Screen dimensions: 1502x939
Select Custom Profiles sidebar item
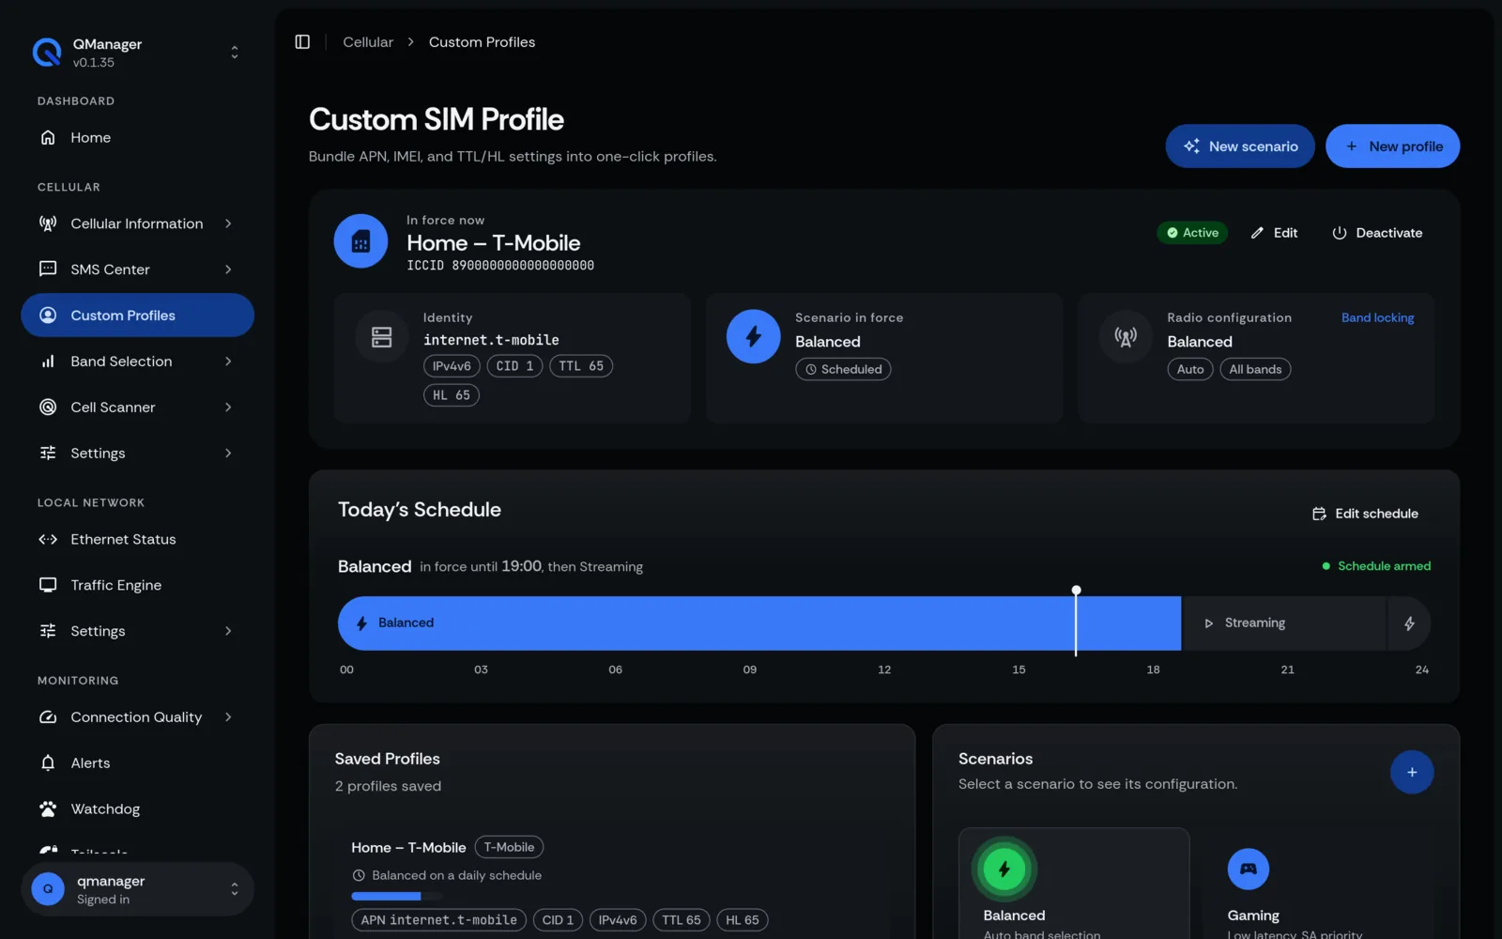[137, 316]
